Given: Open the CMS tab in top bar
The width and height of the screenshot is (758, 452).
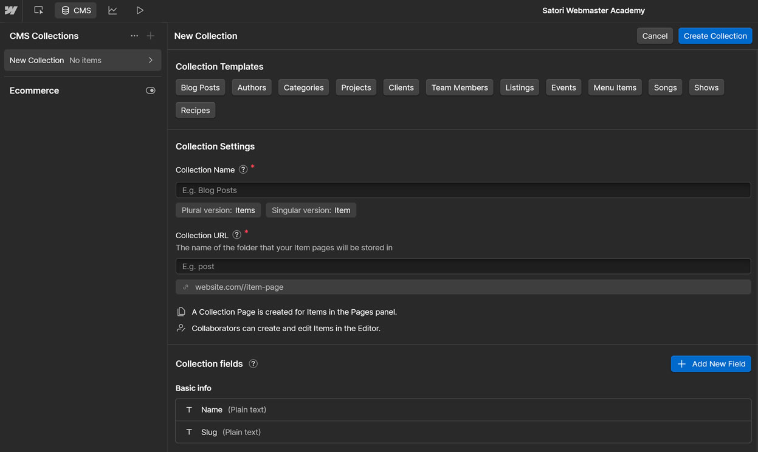Looking at the screenshot, I should click(x=76, y=10).
